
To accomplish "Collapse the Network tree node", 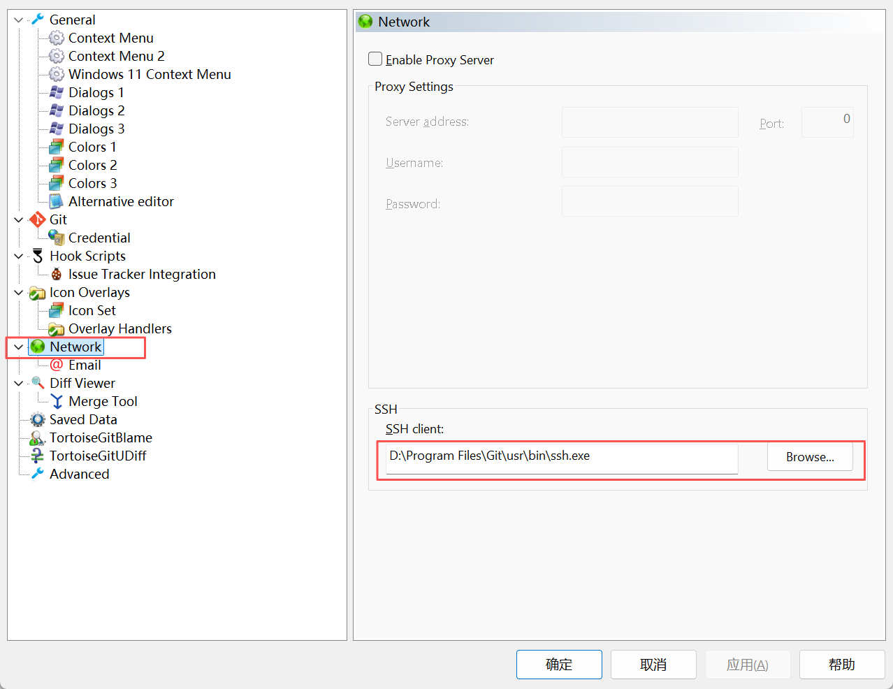I will (x=19, y=347).
